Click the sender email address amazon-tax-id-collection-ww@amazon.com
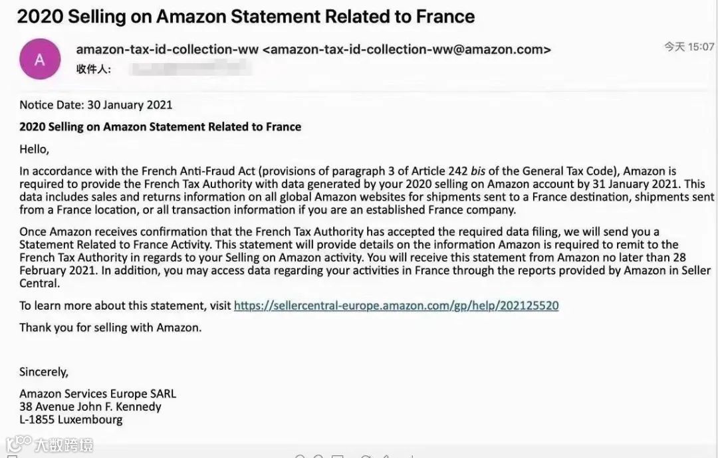This screenshot has width=718, height=458. (x=407, y=49)
